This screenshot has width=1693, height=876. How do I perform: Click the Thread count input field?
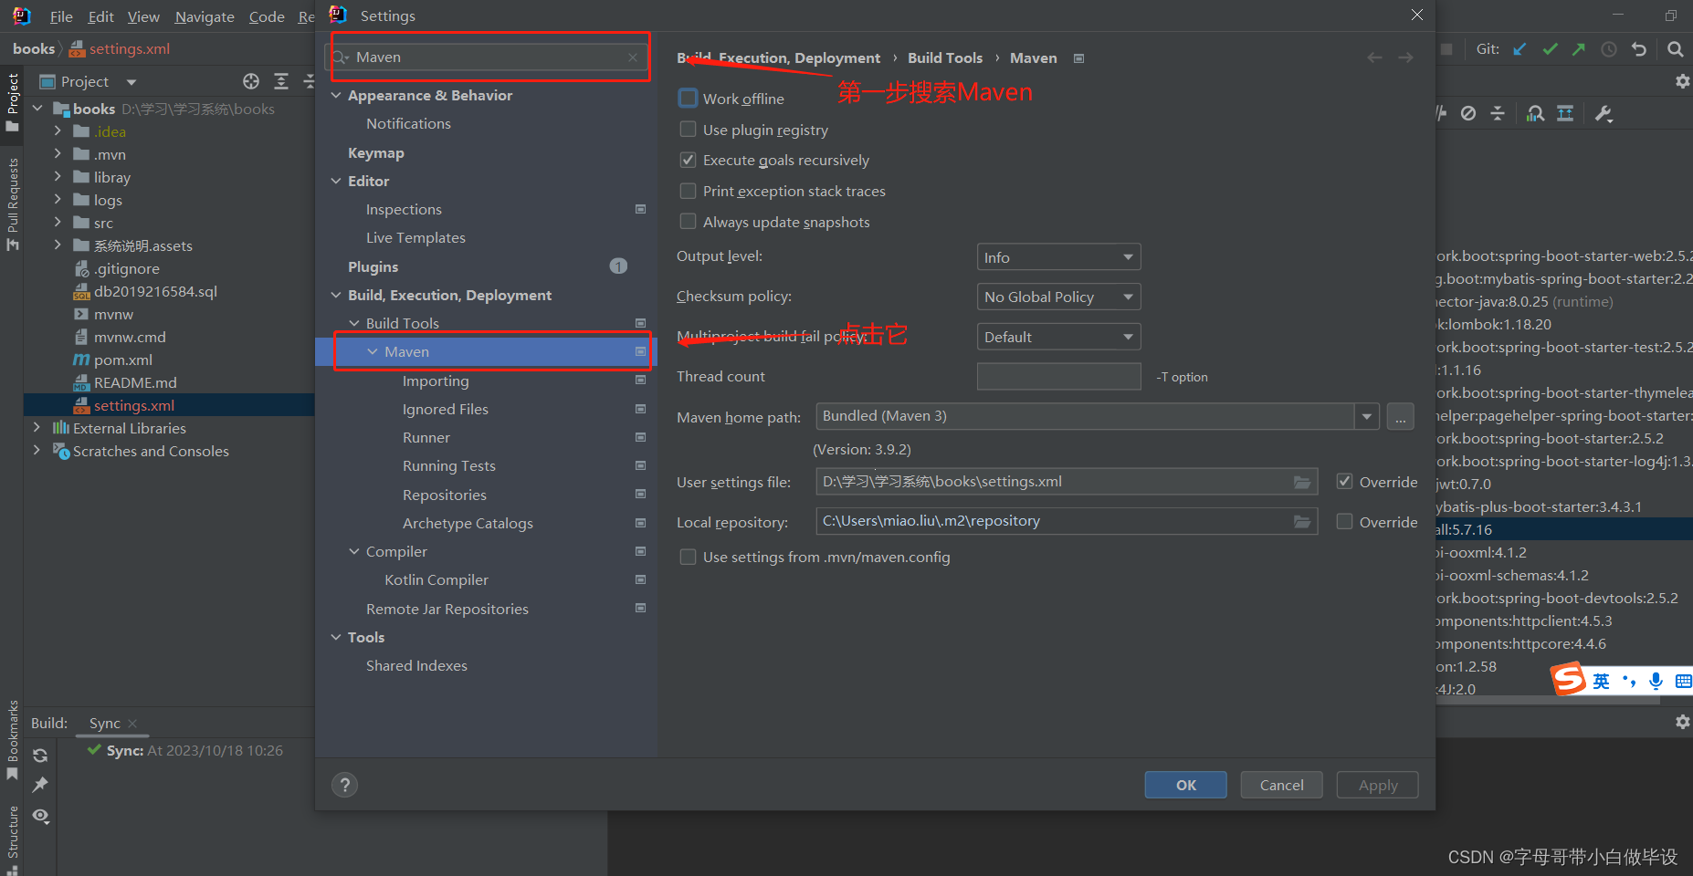pos(1058,376)
